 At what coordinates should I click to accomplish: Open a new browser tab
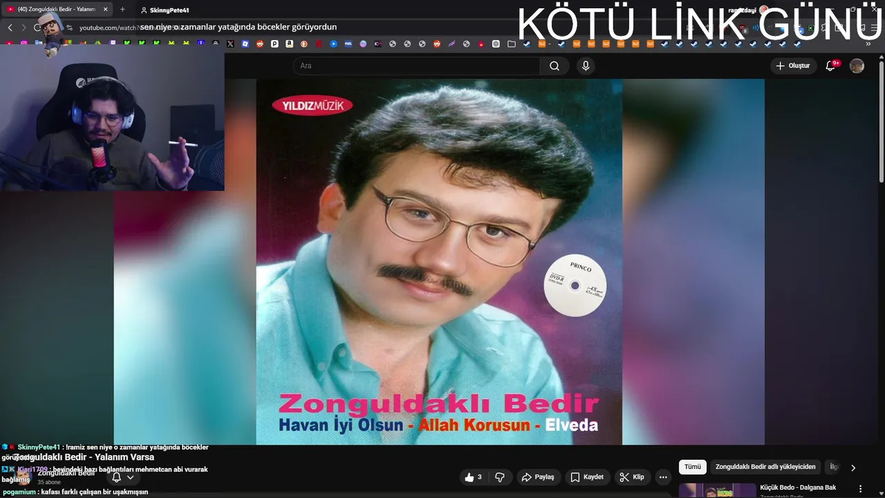(122, 10)
